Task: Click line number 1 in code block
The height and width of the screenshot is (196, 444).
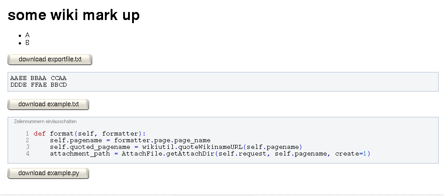Action: pos(27,133)
